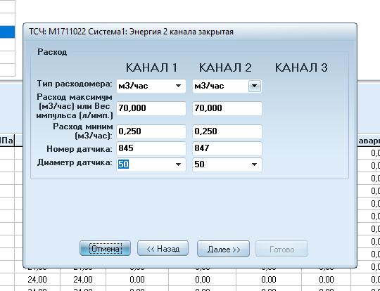Image resolution: width=380 pixels, height=291 pixels.
Task: Select sensor number field containing 845
Action: pyautogui.click(x=151, y=148)
